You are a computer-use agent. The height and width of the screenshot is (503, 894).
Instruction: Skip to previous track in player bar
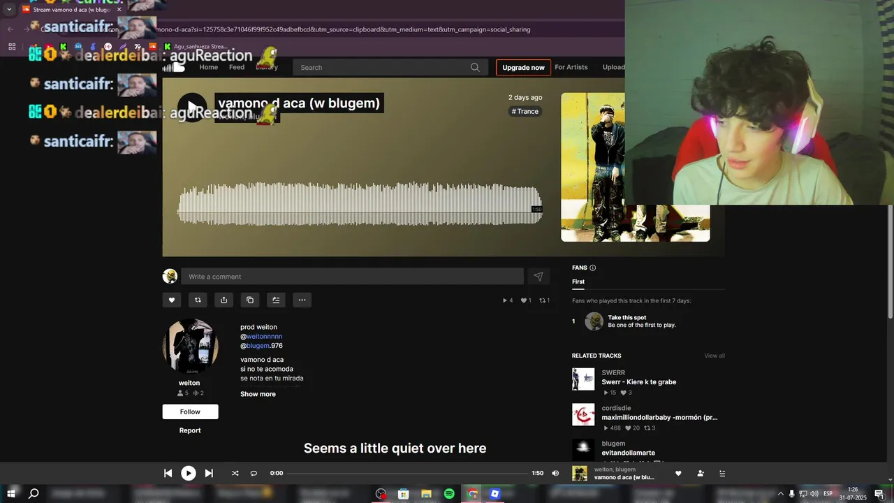pos(168,473)
